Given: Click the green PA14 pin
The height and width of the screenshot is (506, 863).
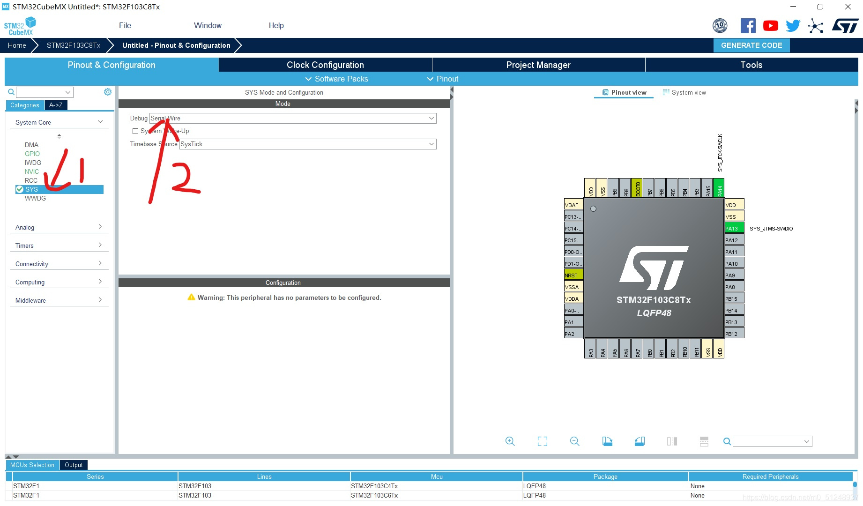Looking at the screenshot, I should click(x=719, y=188).
